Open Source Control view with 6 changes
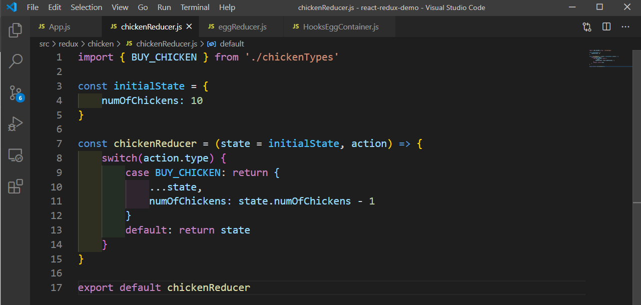The width and height of the screenshot is (641, 305). pyautogui.click(x=15, y=93)
